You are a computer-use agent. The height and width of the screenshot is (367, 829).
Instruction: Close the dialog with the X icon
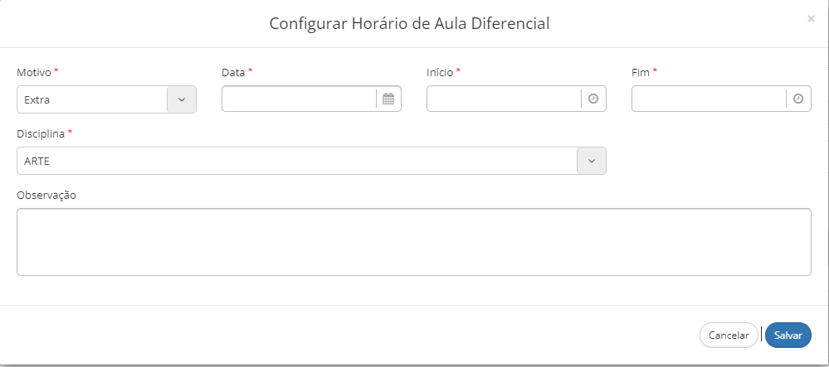(x=811, y=19)
